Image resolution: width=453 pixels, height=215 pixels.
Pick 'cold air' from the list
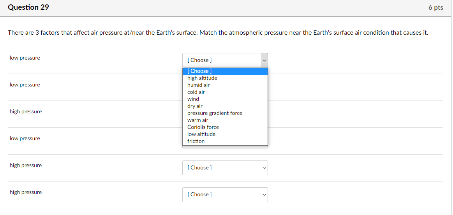click(196, 92)
